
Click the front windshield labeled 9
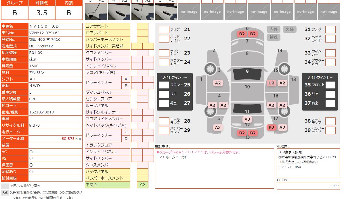tap(247, 74)
